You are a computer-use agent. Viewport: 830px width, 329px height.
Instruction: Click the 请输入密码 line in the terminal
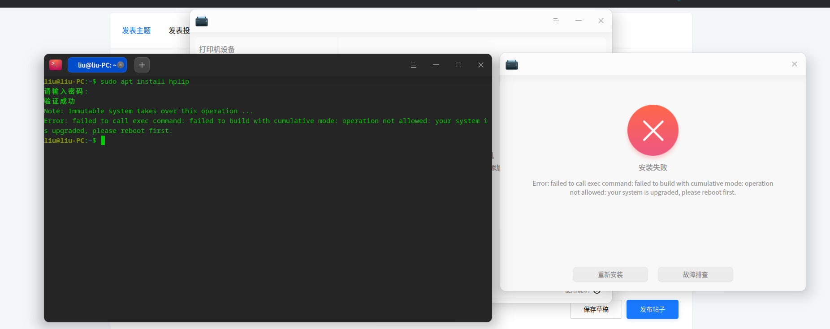coord(66,91)
